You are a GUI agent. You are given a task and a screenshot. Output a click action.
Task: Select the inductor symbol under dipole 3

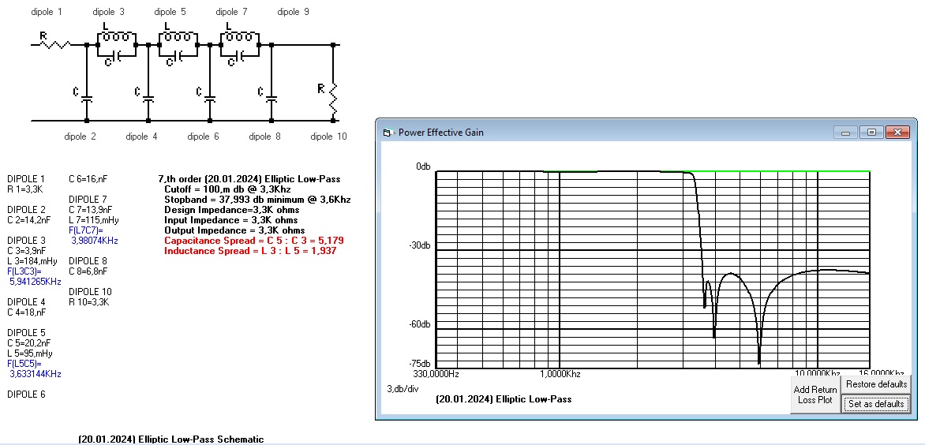tap(117, 36)
